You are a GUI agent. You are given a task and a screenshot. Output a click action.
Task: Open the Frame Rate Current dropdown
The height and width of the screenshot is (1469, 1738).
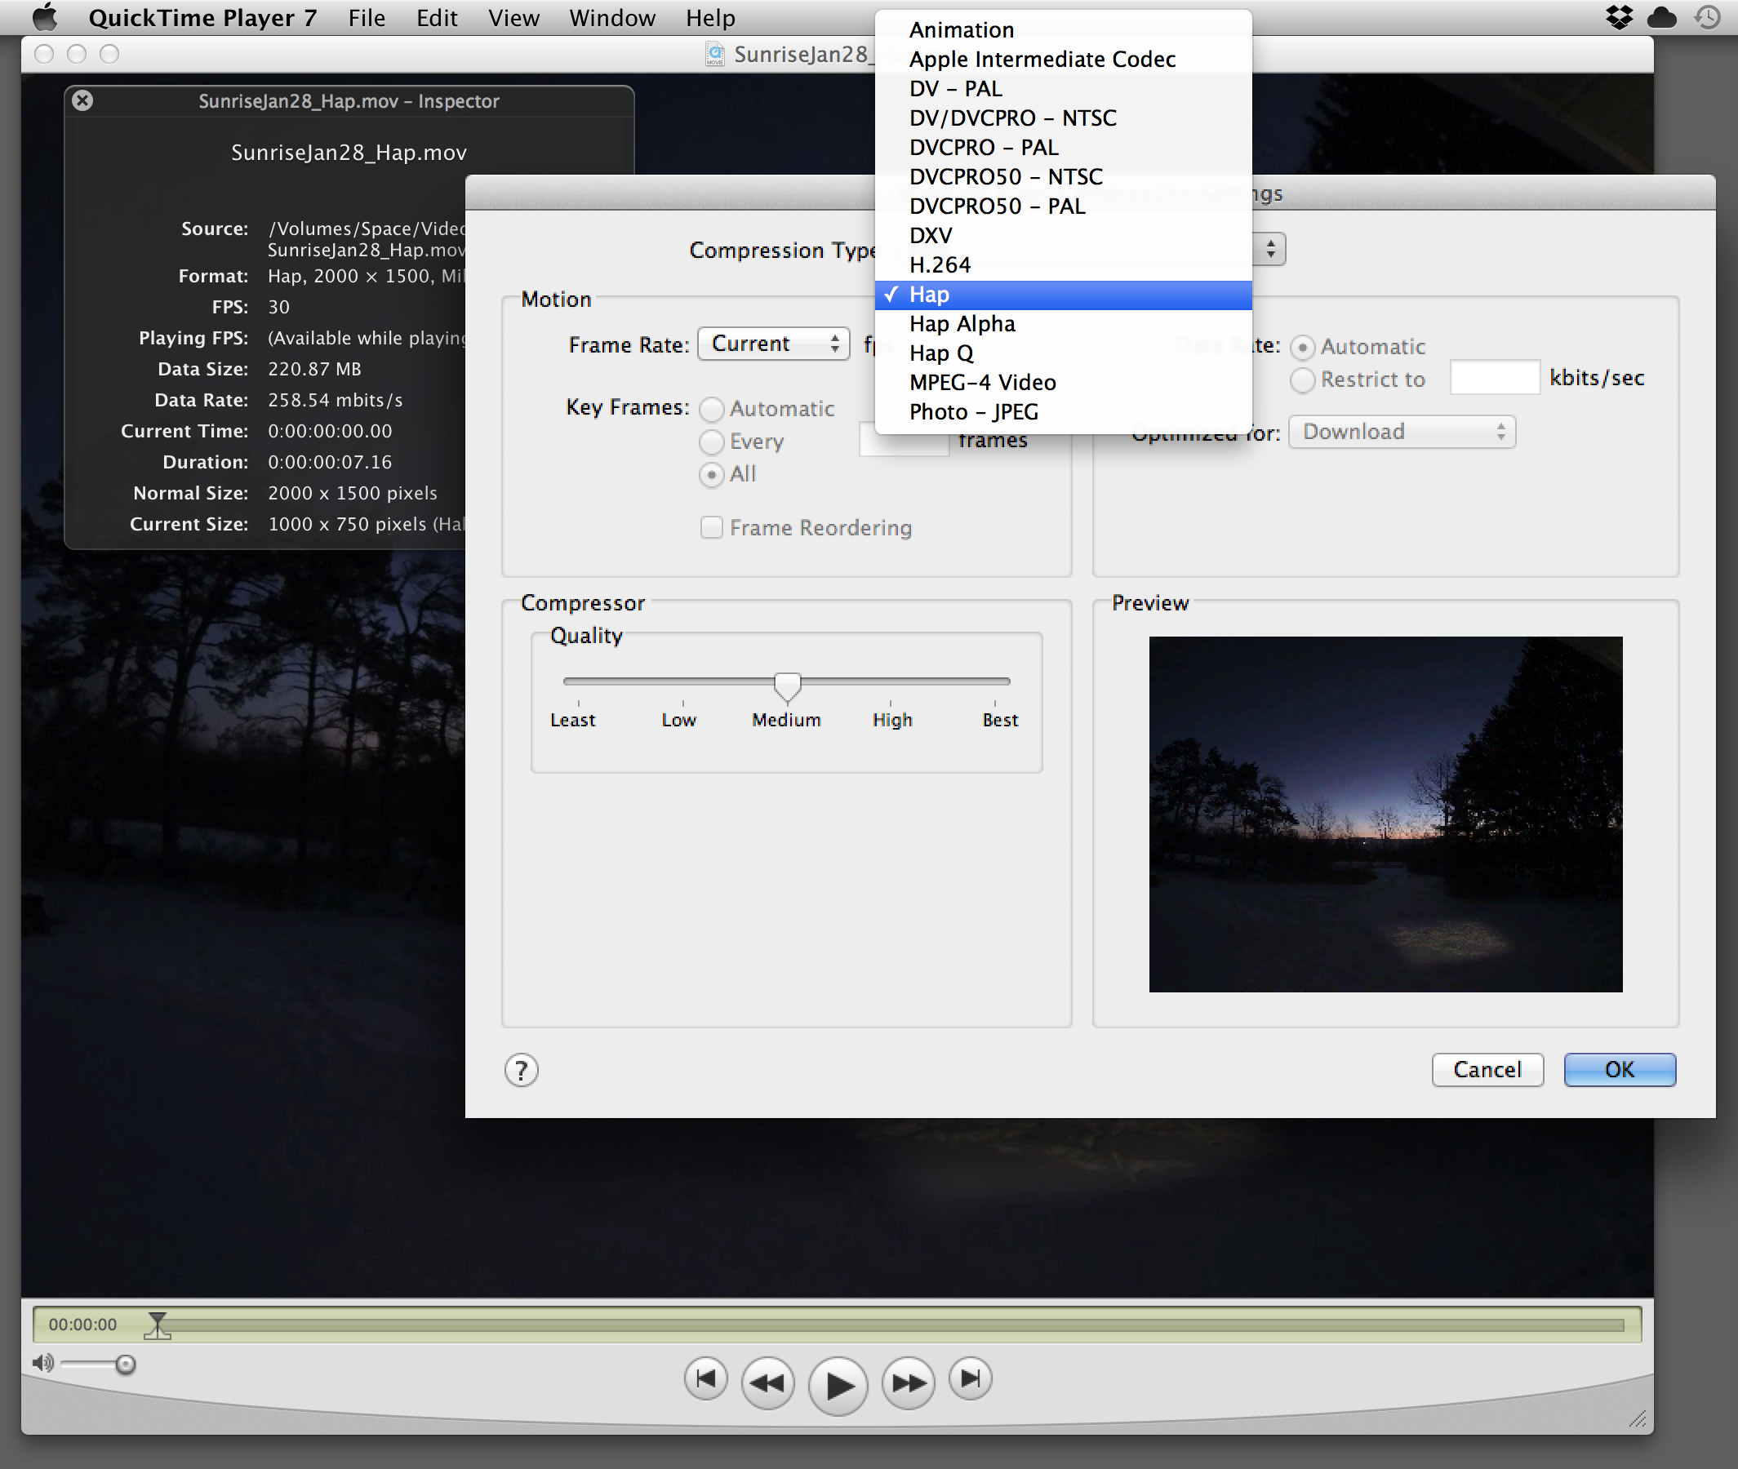pyautogui.click(x=773, y=344)
